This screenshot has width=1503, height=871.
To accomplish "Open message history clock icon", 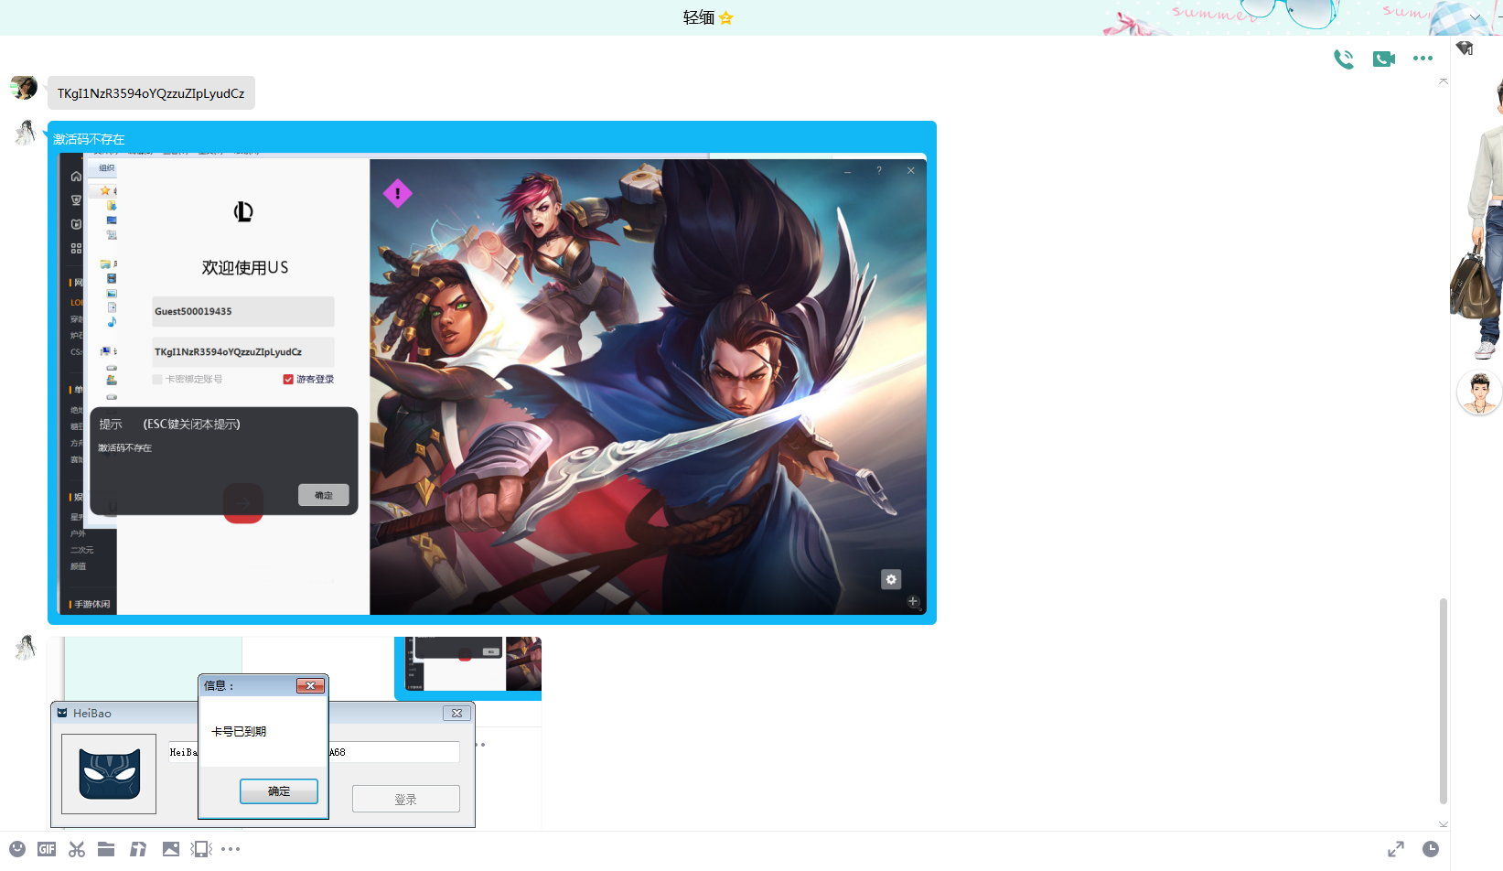I will pyautogui.click(x=1431, y=849).
